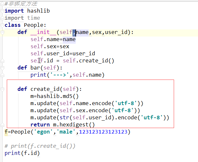Collapse the class People fold marker
Image resolution: width=198 pixels, height=162 pixels.
click(x=2, y=25)
